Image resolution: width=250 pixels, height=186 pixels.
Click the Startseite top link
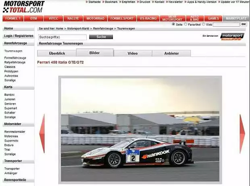(94, 2)
